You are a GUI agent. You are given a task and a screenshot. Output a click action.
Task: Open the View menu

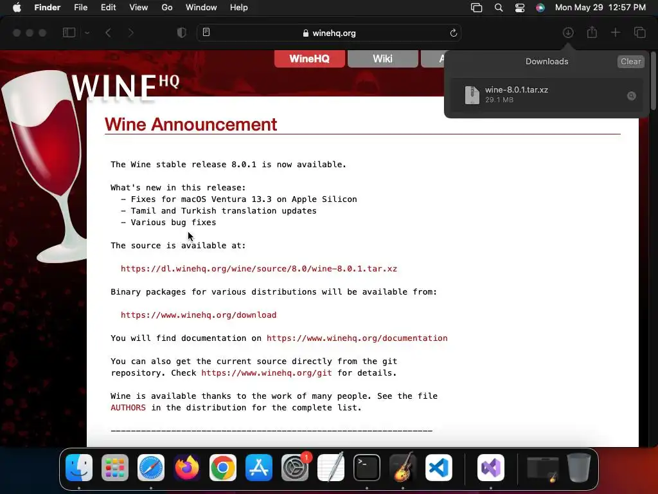139,8
